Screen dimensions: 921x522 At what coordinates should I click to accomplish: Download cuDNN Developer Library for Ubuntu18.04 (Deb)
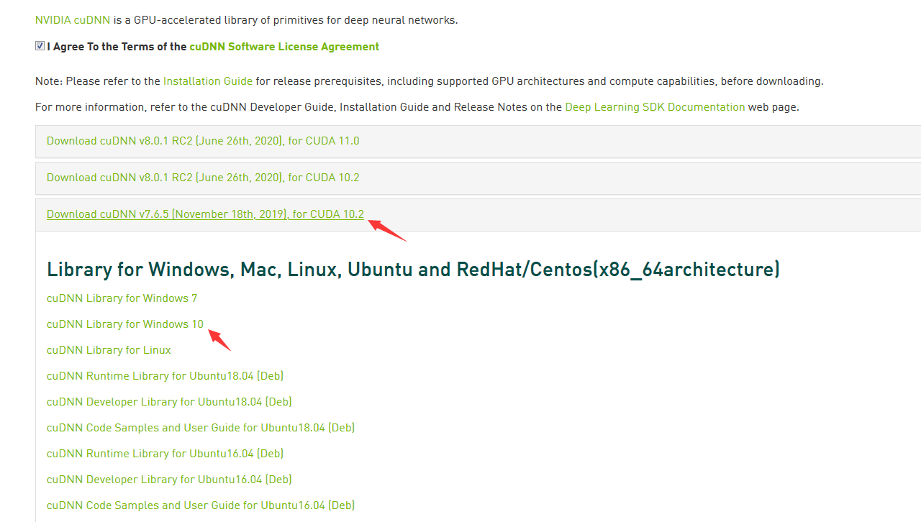coord(169,402)
